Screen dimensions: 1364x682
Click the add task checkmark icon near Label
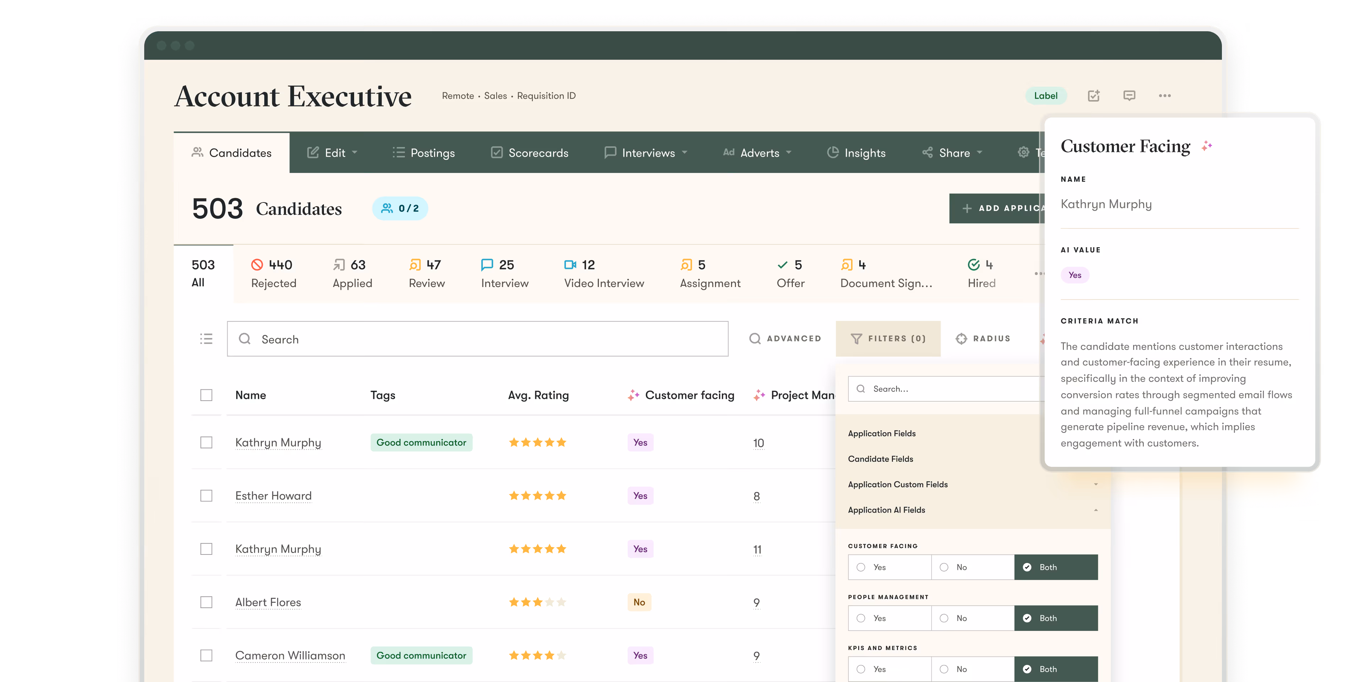tap(1093, 96)
